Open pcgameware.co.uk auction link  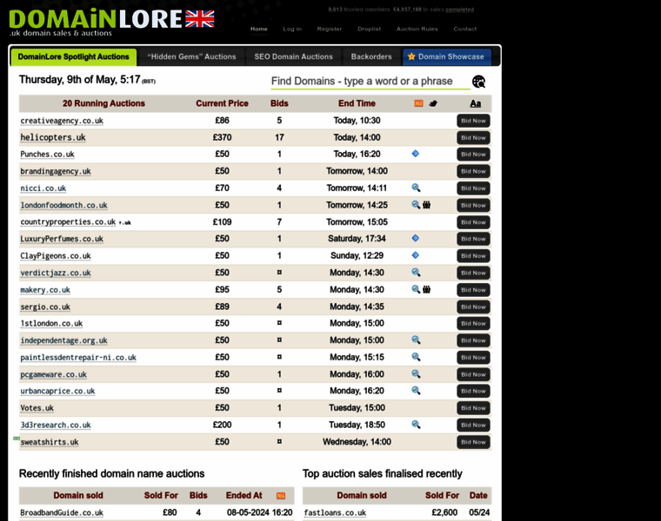coord(54,374)
